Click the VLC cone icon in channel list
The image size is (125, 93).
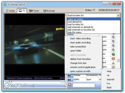[113, 63]
